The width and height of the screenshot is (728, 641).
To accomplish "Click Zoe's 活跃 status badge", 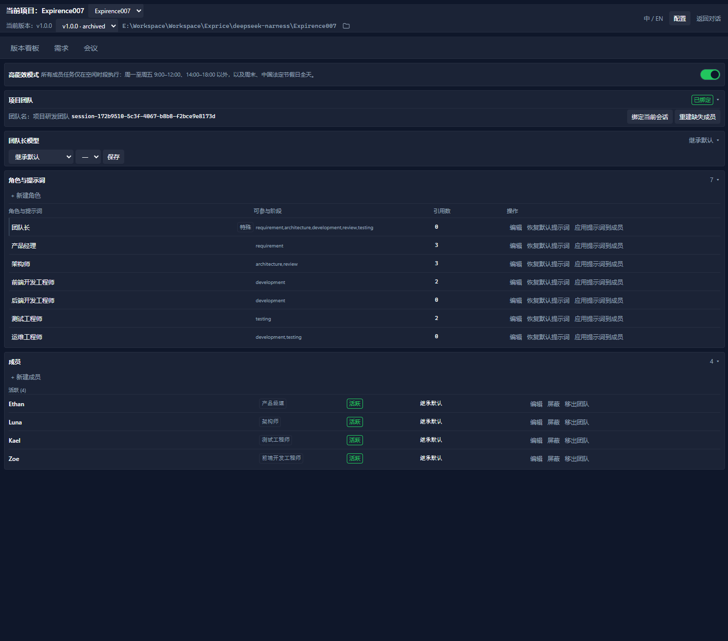I will (x=355, y=458).
